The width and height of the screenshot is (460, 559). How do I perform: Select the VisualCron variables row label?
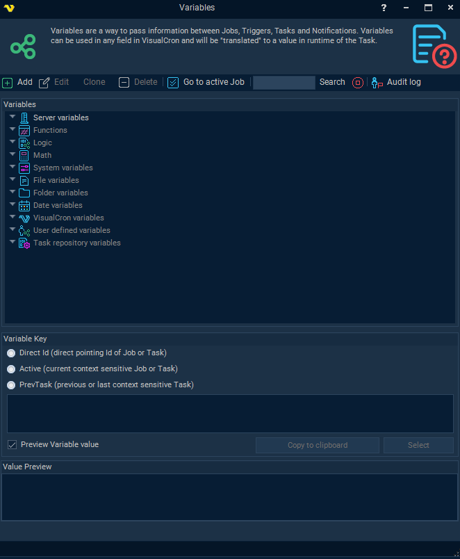[x=69, y=218]
